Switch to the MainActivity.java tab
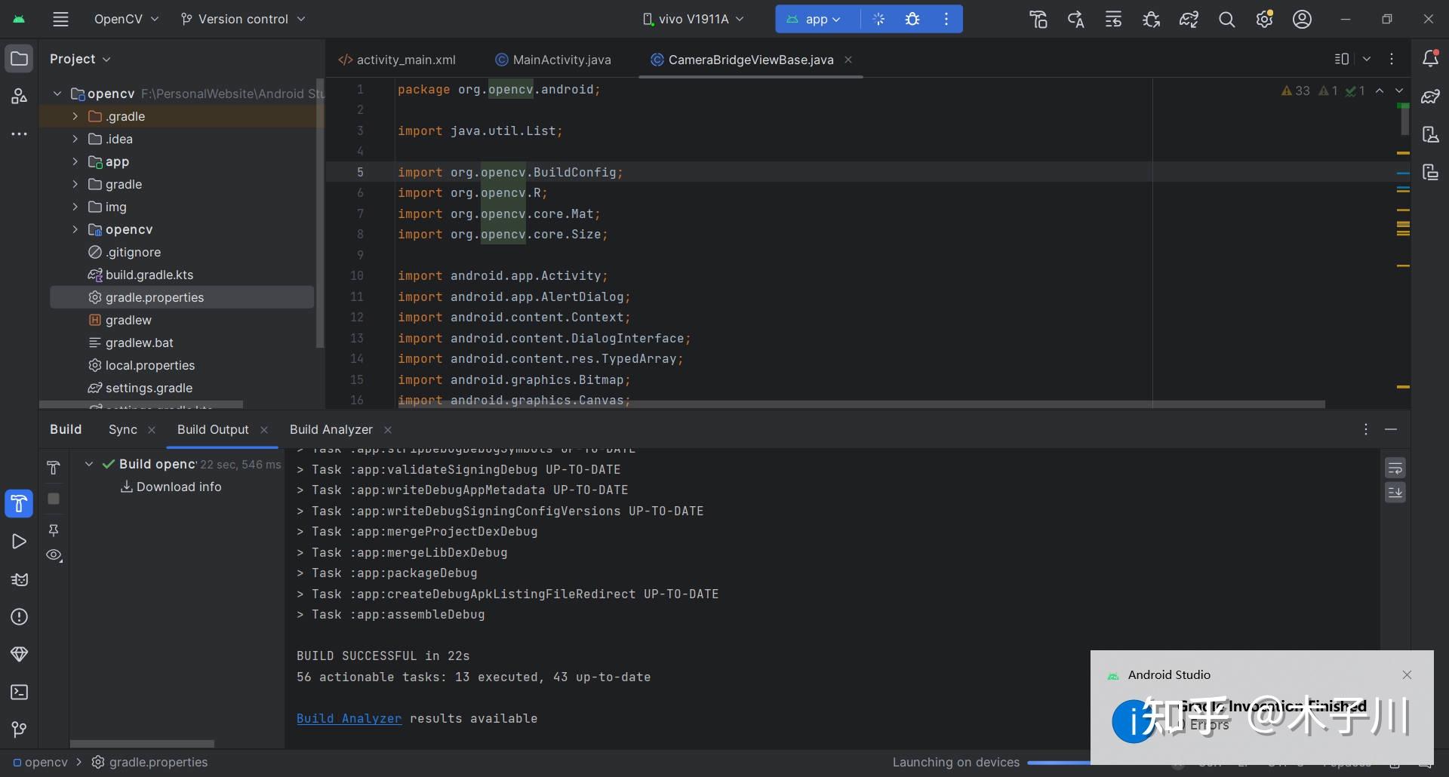Screen dimensions: 1449x777 561,60
